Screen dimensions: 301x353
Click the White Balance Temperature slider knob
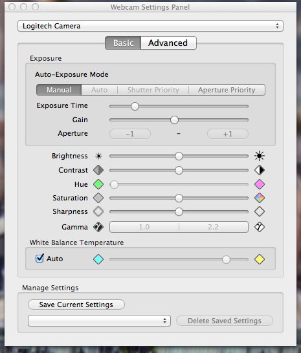click(226, 259)
